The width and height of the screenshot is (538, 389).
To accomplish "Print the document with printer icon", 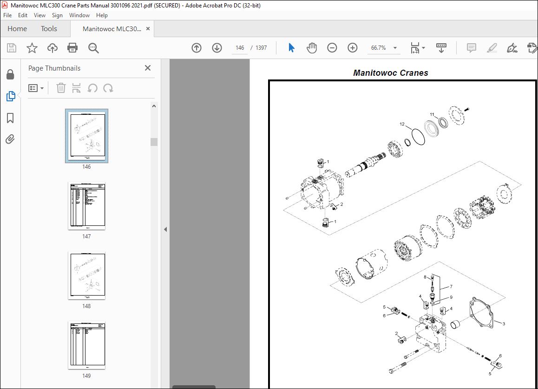I will (72, 48).
